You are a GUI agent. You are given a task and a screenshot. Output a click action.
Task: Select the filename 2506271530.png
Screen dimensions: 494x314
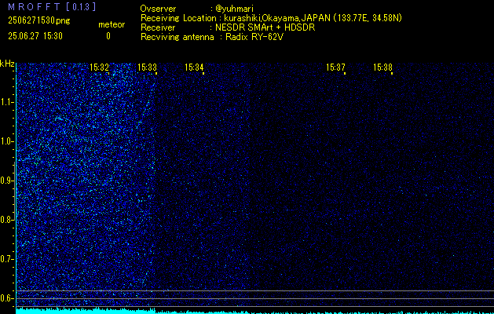[39, 21]
